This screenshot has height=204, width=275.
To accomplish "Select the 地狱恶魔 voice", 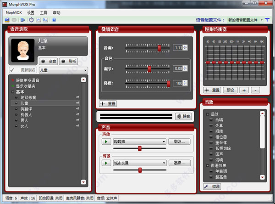I will pos(28,97).
